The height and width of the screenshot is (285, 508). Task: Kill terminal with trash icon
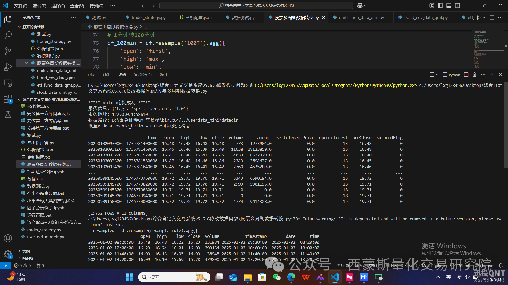coord(474,75)
